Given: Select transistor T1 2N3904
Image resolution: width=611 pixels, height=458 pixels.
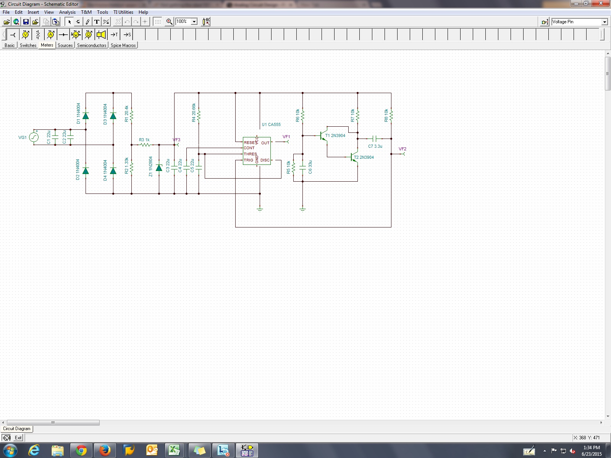Looking at the screenshot, I should click(x=325, y=136).
